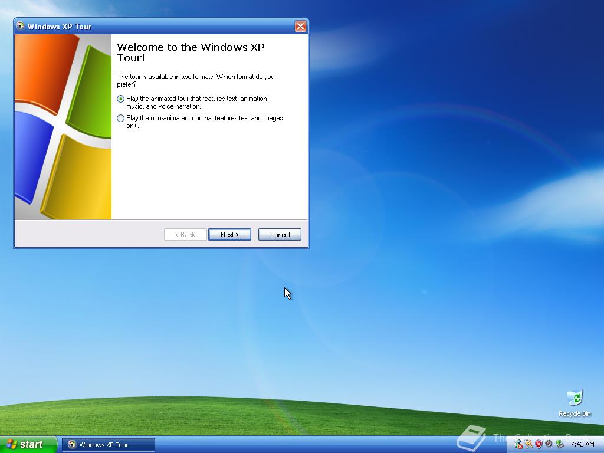The width and height of the screenshot is (604, 453).
Task: Click the Windows XP Tour taskbar button
Action: [109, 445]
